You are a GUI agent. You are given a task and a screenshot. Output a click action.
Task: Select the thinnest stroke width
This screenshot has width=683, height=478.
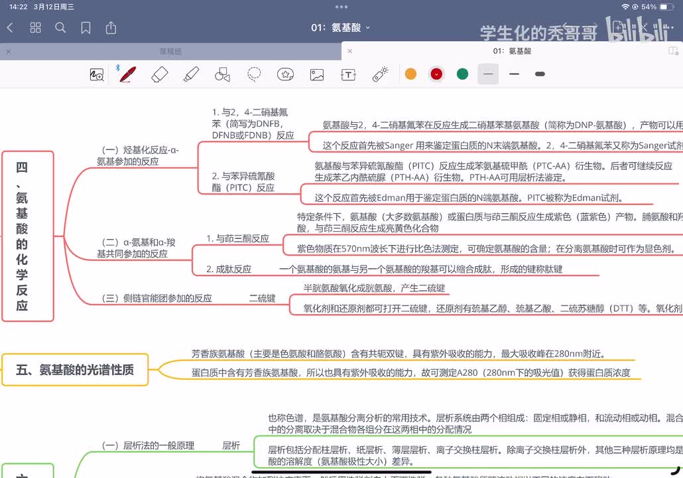click(488, 74)
